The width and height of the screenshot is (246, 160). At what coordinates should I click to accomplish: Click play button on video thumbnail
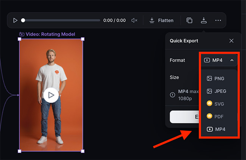pos(51,95)
